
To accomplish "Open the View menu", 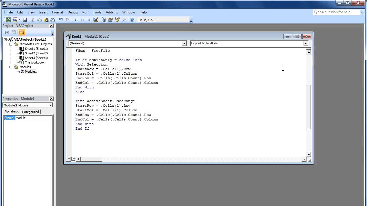I will (31, 12).
